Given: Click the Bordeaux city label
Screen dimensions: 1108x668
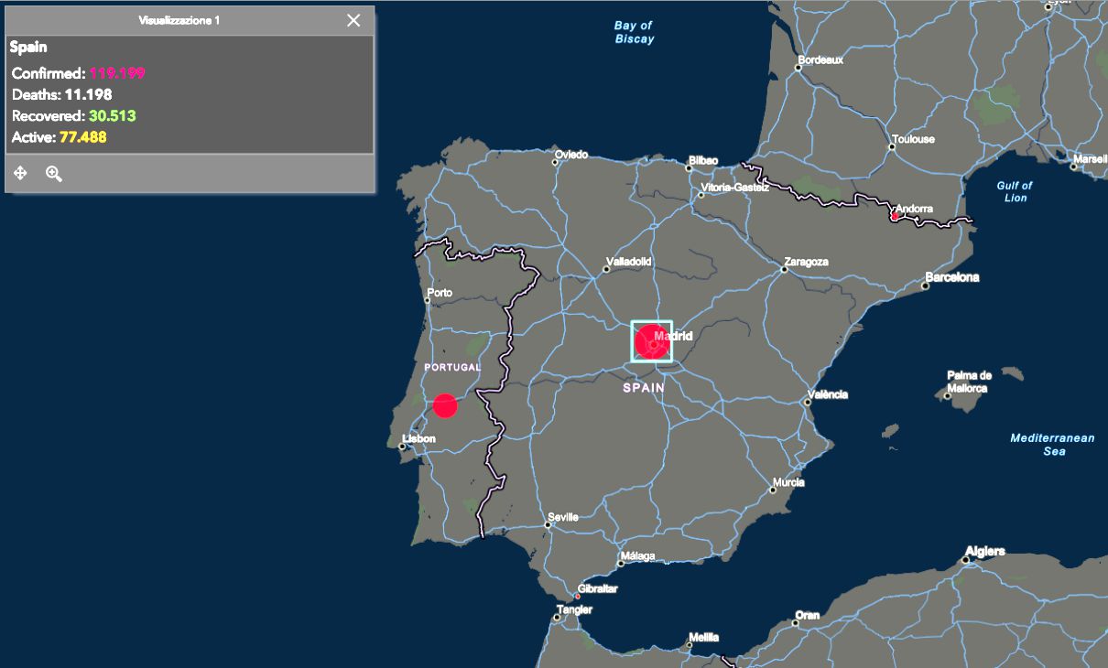Looking at the screenshot, I should pyautogui.click(x=820, y=60).
